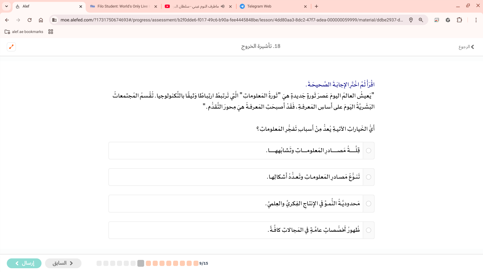
Task: Click the orange fullscreen expand icon
Action: coord(11,47)
